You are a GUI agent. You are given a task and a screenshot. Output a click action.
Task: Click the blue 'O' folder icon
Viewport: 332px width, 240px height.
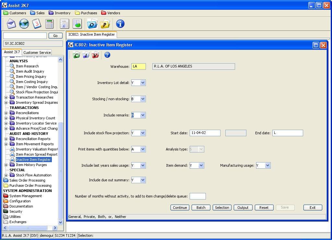pyautogui.click(x=92, y=24)
